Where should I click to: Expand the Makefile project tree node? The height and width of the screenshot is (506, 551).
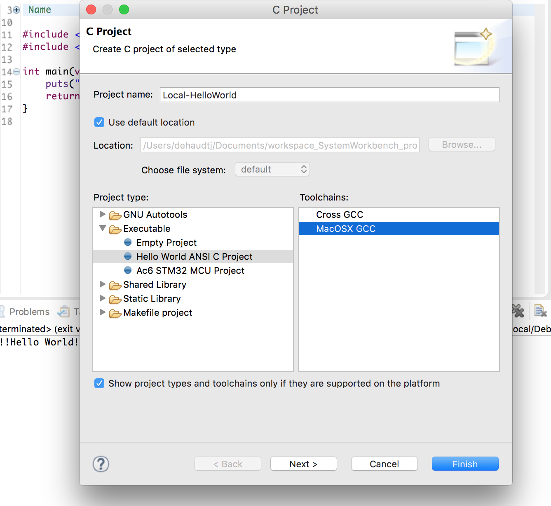coord(103,312)
